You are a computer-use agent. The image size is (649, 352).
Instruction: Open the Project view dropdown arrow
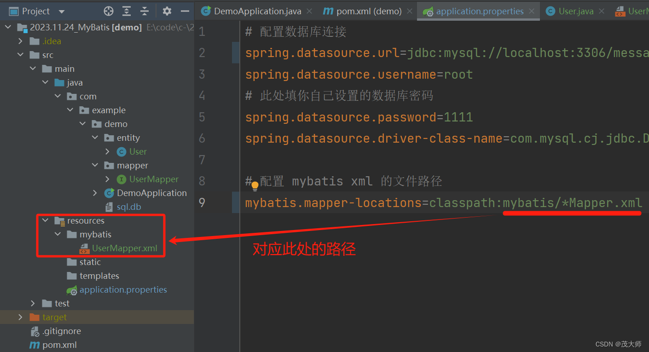tap(61, 11)
